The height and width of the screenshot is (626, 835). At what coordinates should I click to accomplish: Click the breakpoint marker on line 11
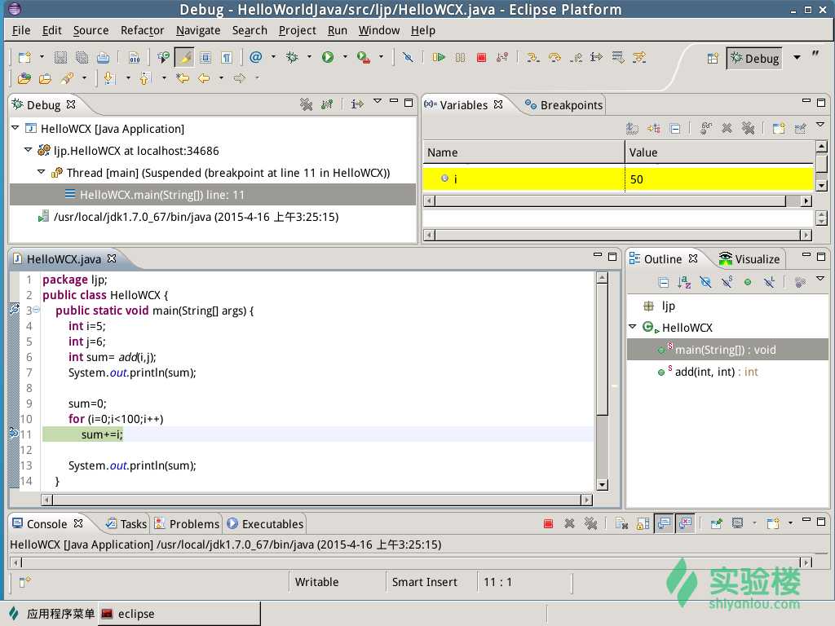point(14,434)
